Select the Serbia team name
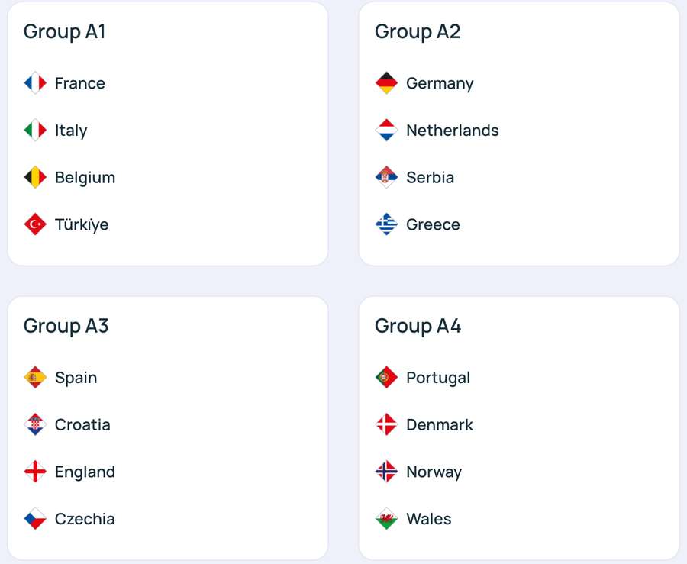The width and height of the screenshot is (687, 564). (430, 178)
